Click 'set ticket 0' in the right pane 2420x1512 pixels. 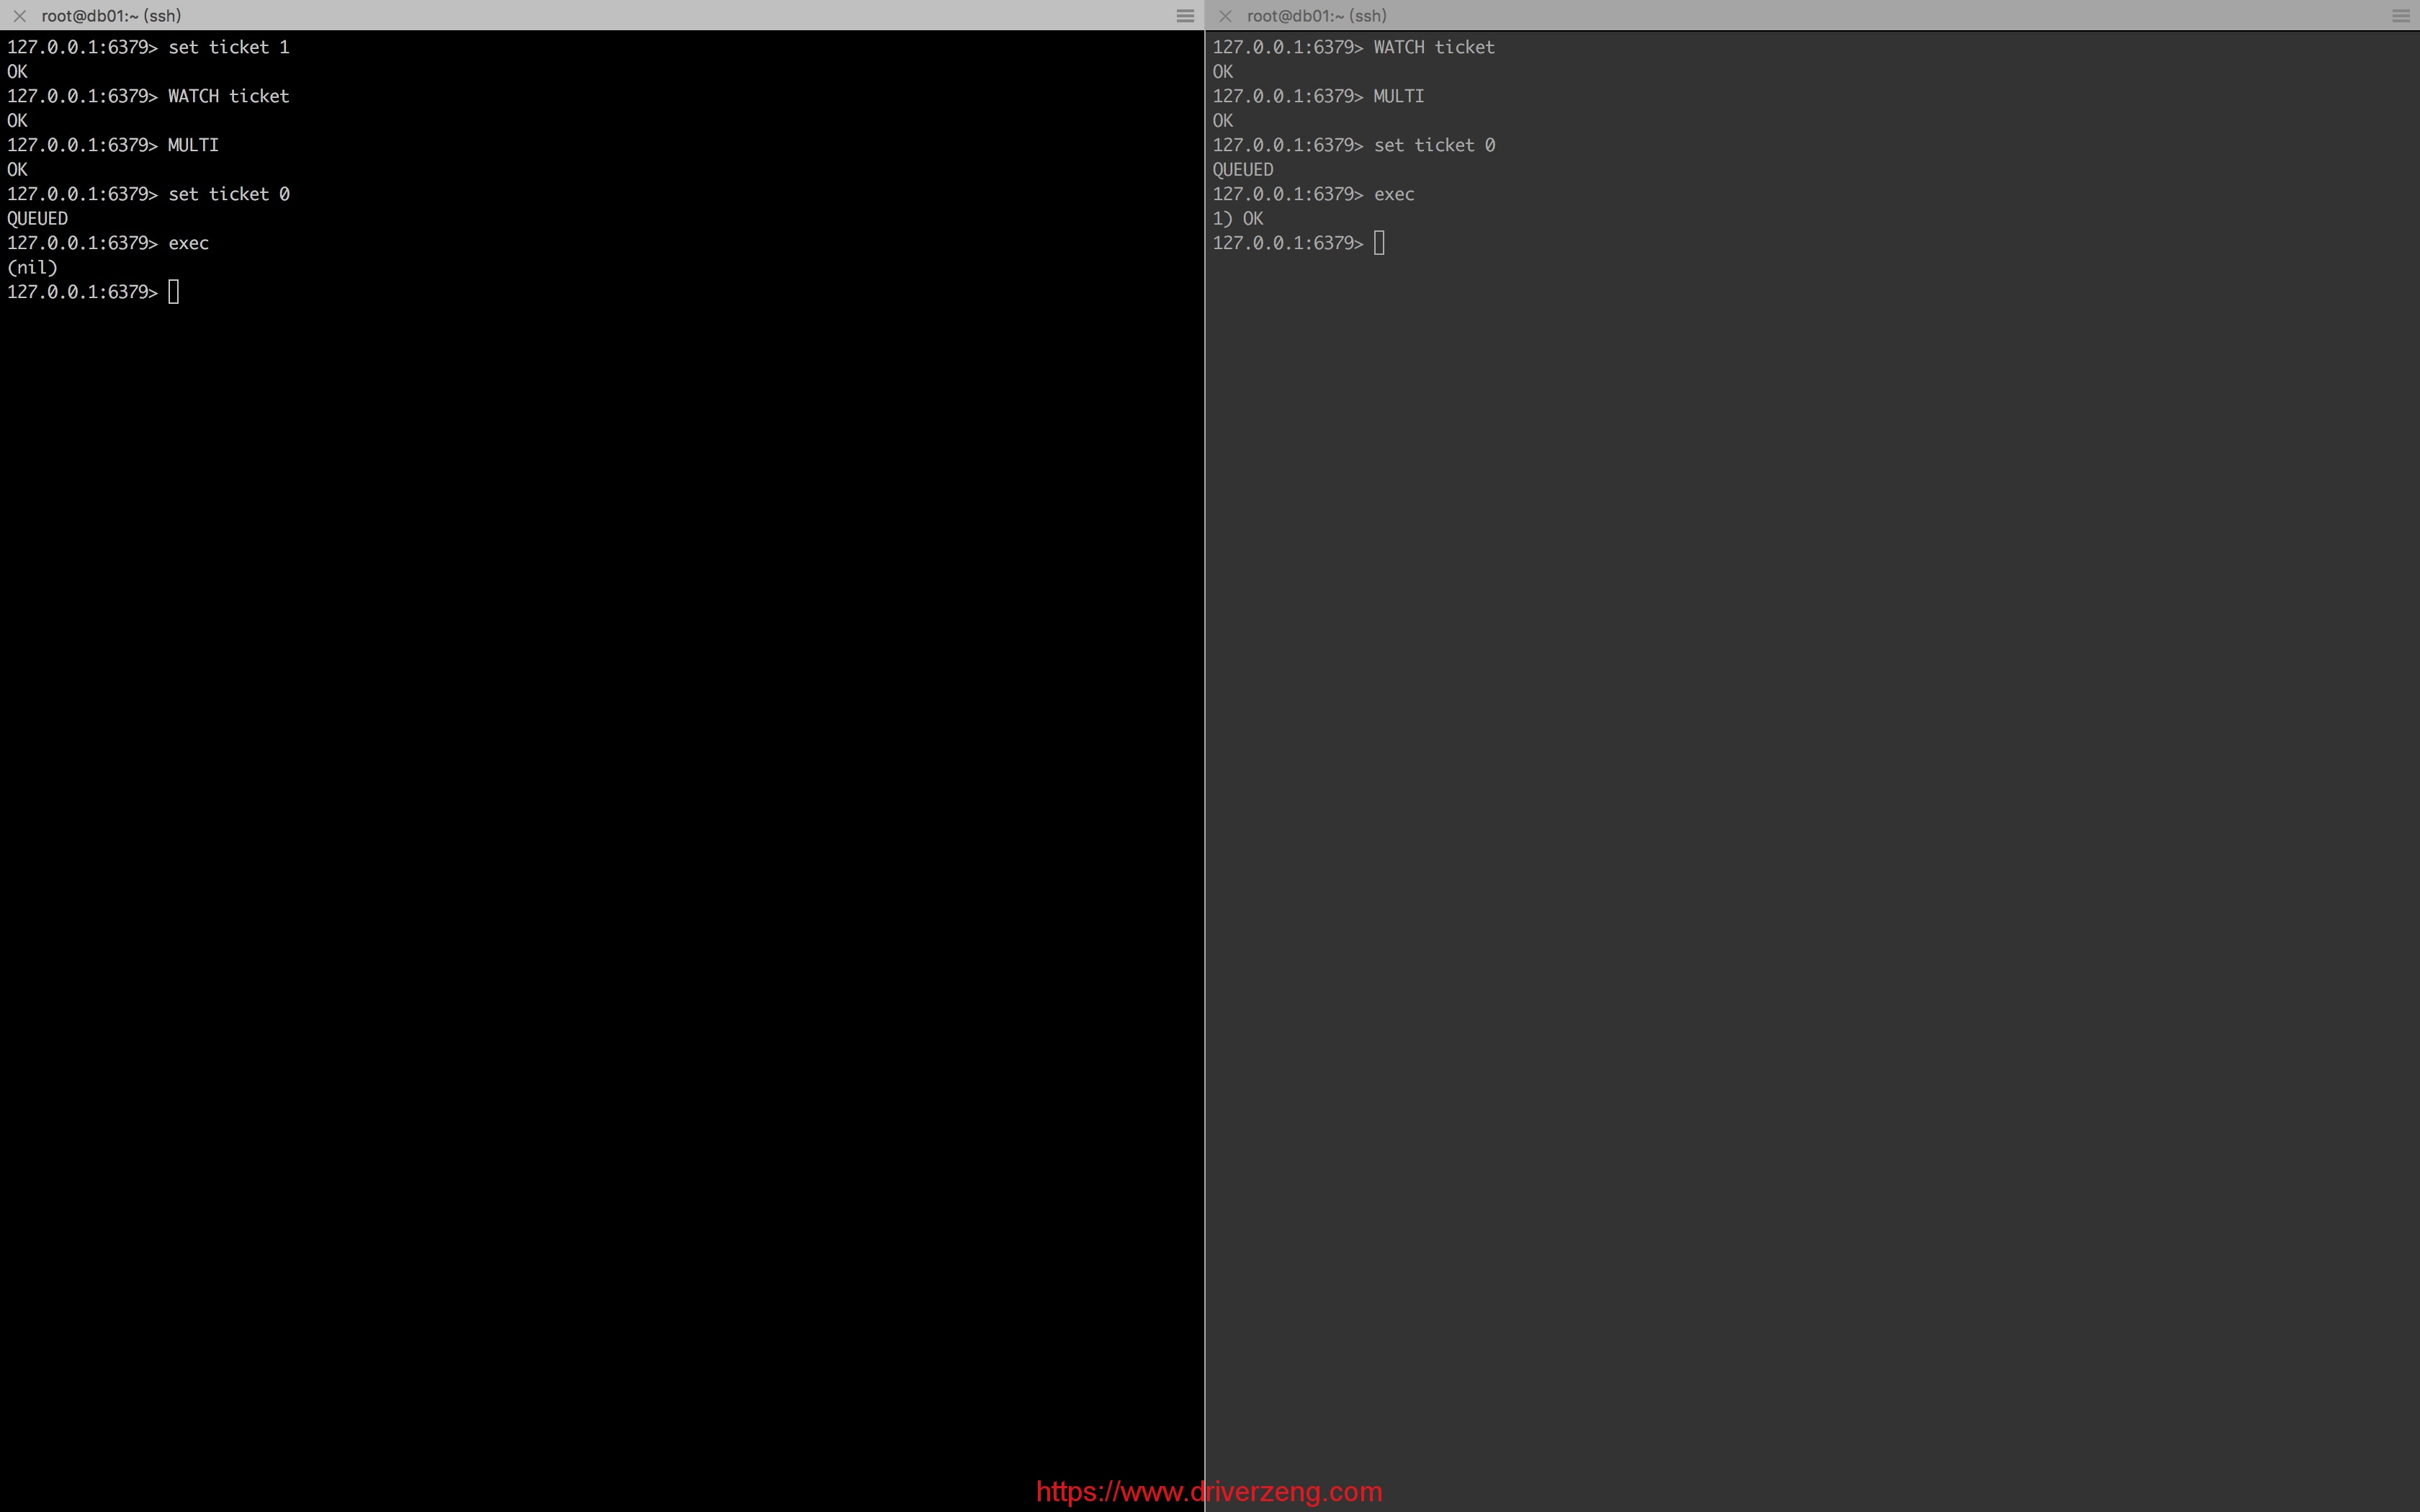point(1435,145)
